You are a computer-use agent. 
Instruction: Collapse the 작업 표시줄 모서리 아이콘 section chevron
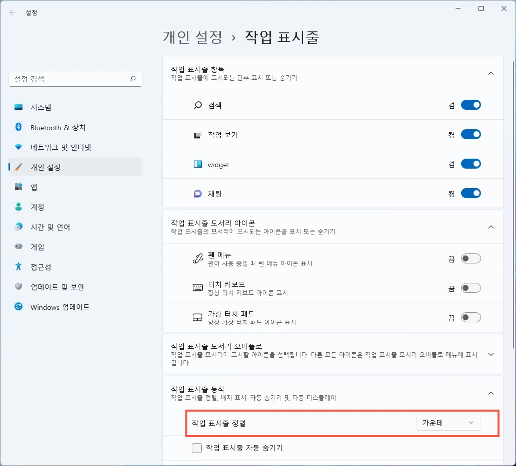coord(491,227)
